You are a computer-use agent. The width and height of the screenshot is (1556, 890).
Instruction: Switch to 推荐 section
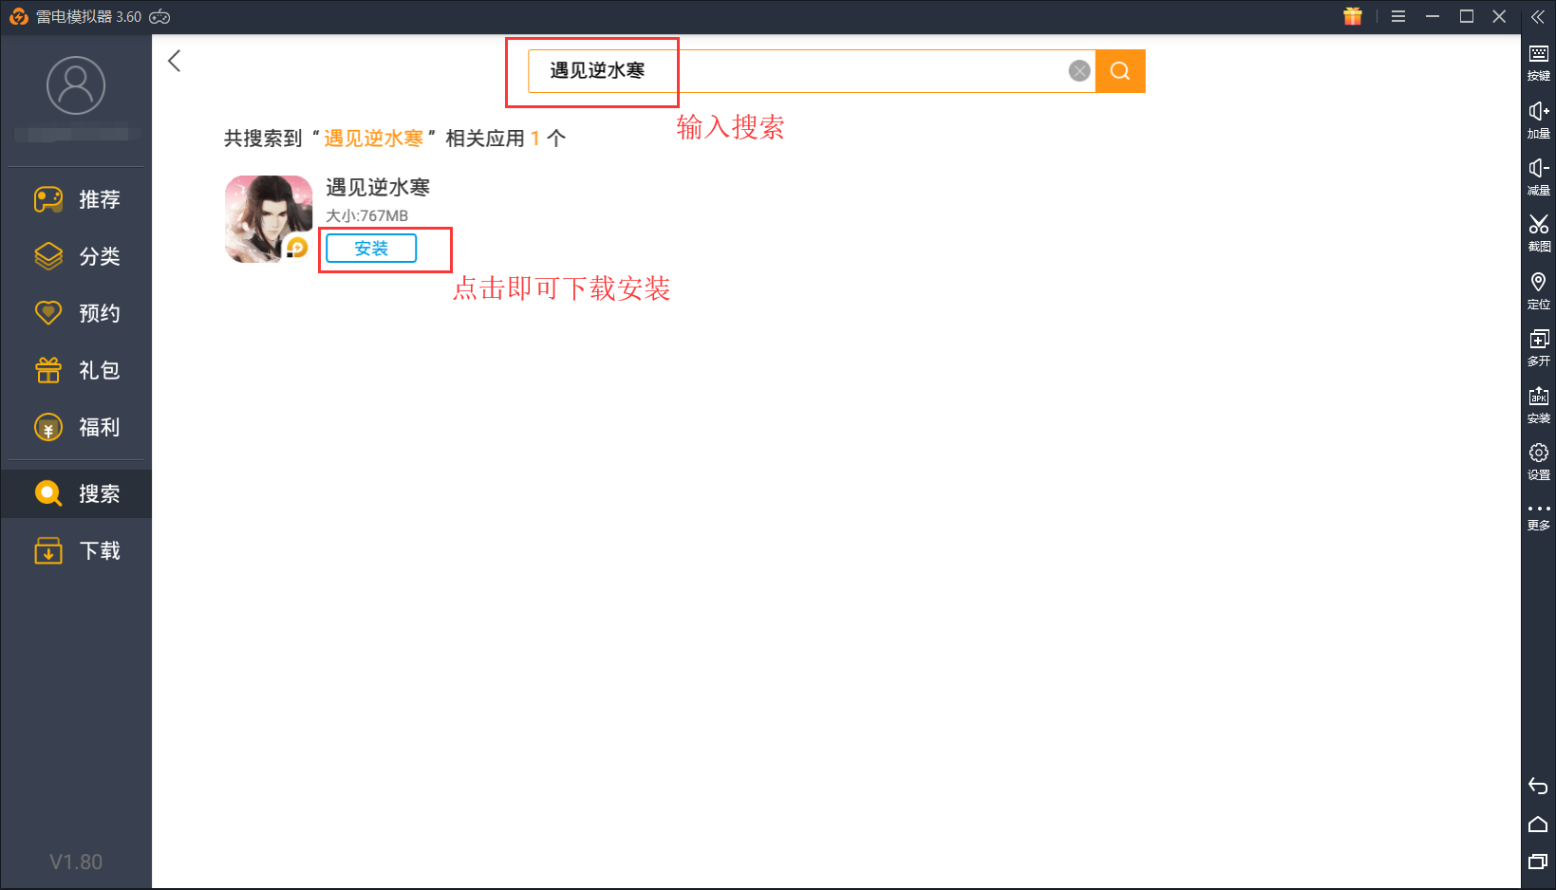coord(77,199)
